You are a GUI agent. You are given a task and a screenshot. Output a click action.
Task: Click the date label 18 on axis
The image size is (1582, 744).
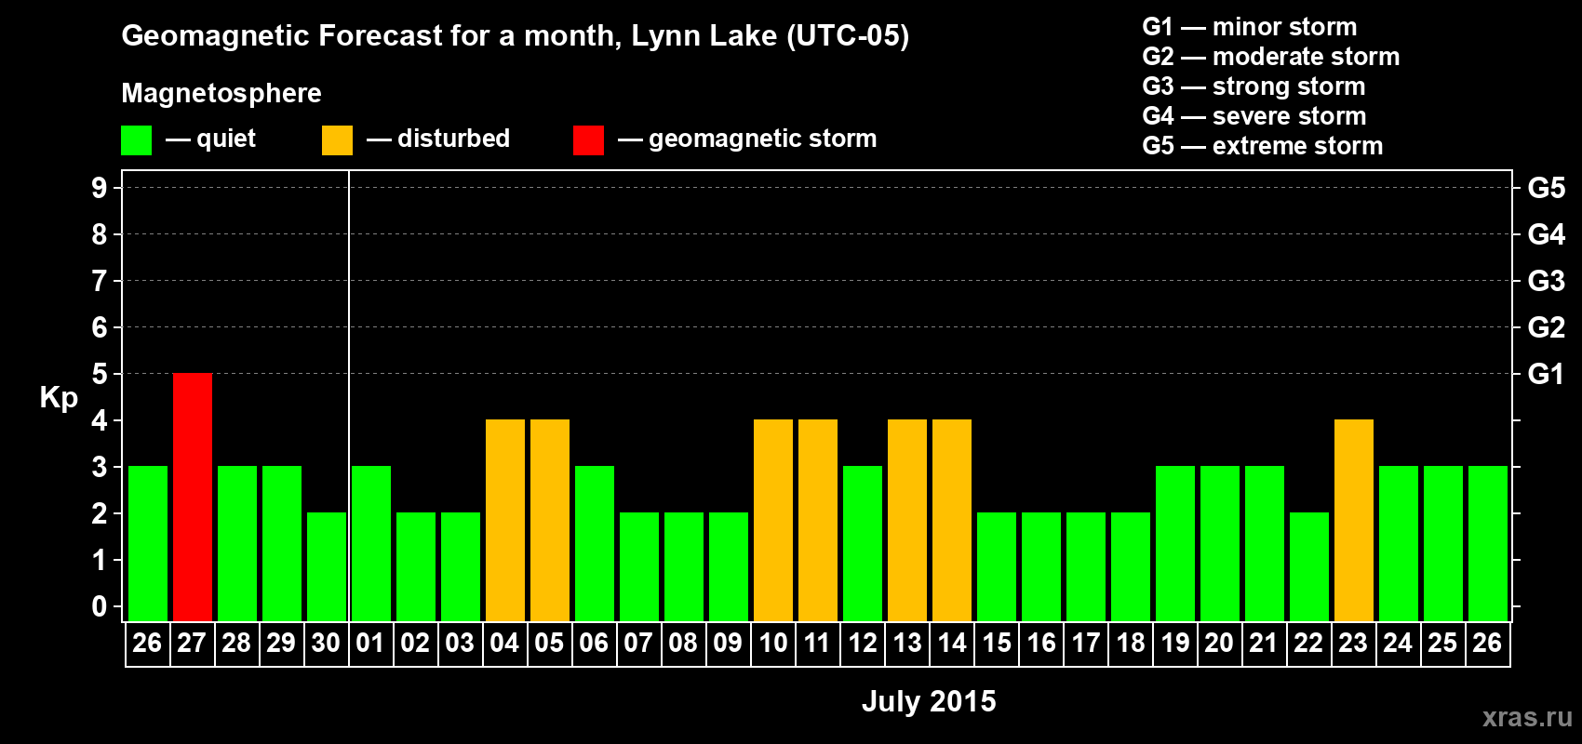point(1131,644)
